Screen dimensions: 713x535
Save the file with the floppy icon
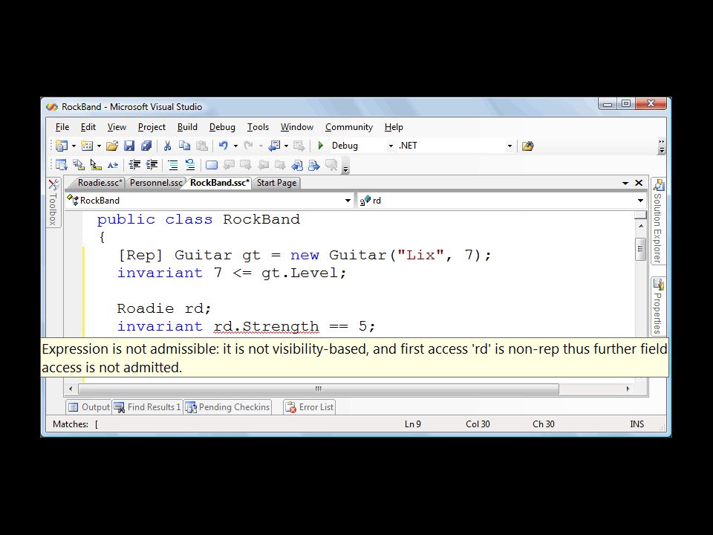pos(129,146)
